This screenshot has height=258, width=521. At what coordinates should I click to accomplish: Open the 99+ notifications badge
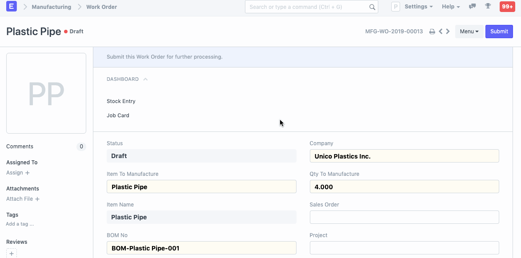[507, 7]
